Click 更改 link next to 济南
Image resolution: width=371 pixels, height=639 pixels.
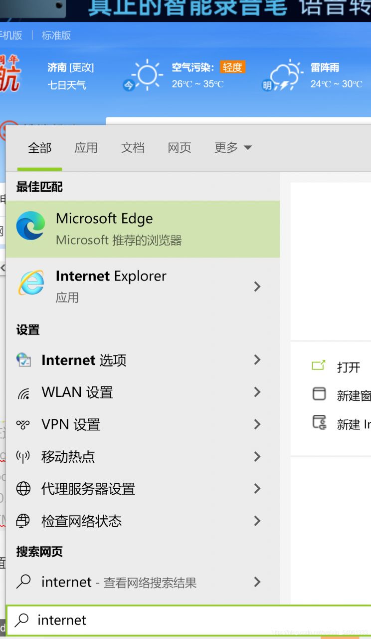(82, 67)
